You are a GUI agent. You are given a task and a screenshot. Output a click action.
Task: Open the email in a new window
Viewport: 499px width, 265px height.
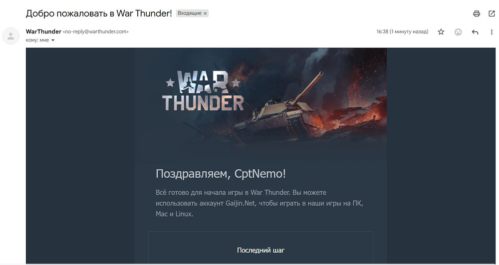click(x=492, y=13)
